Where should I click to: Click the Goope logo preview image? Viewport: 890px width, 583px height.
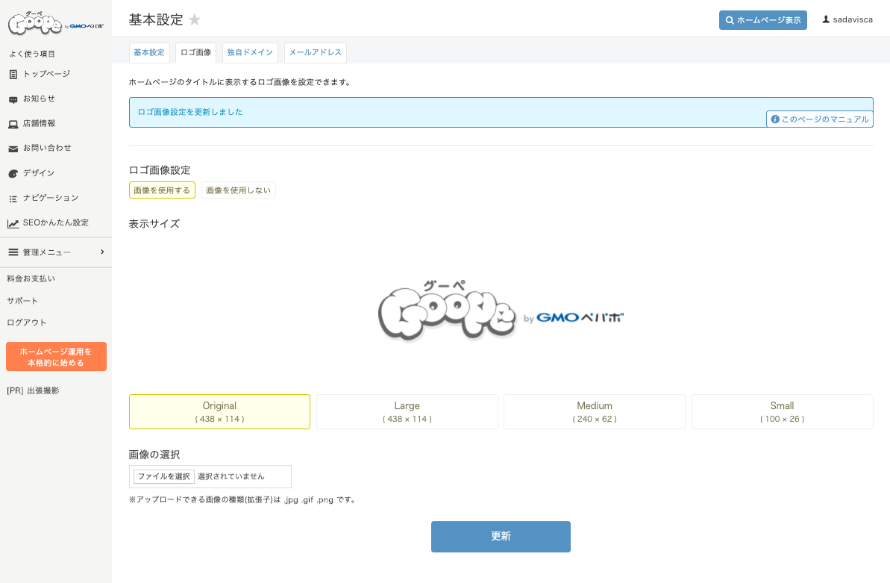point(501,311)
